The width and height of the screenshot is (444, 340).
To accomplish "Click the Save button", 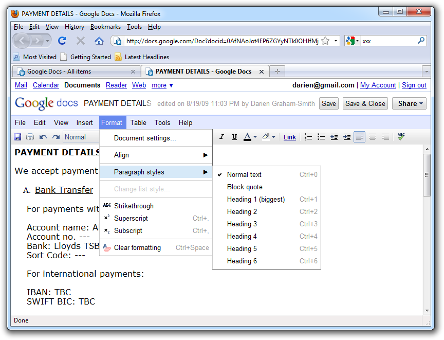I will point(329,104).
